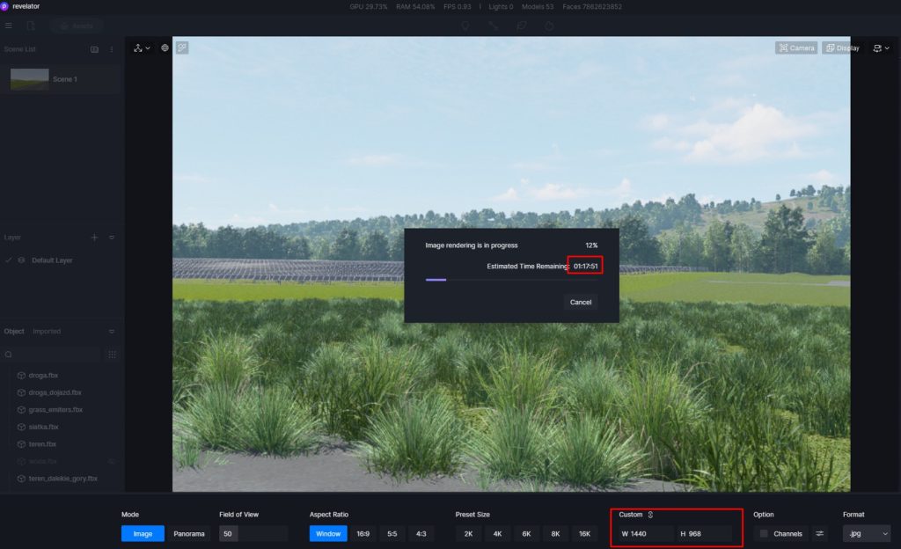Expand the transform gizmo dropdown at viewport top-left
Image resolution: width=901 pixels, height=549 pixels.
pyautogui.click(x=142, y=48)
